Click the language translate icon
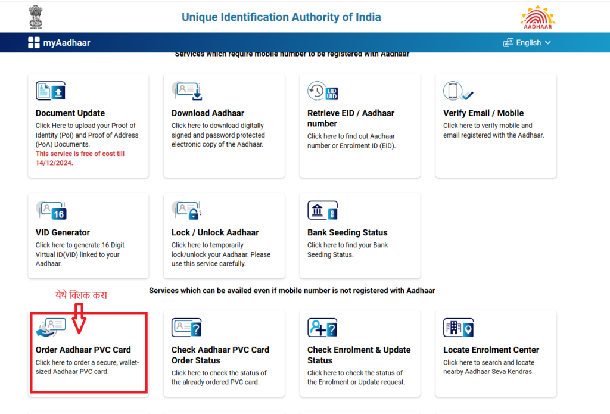610x414 pixels. [508, 43]
